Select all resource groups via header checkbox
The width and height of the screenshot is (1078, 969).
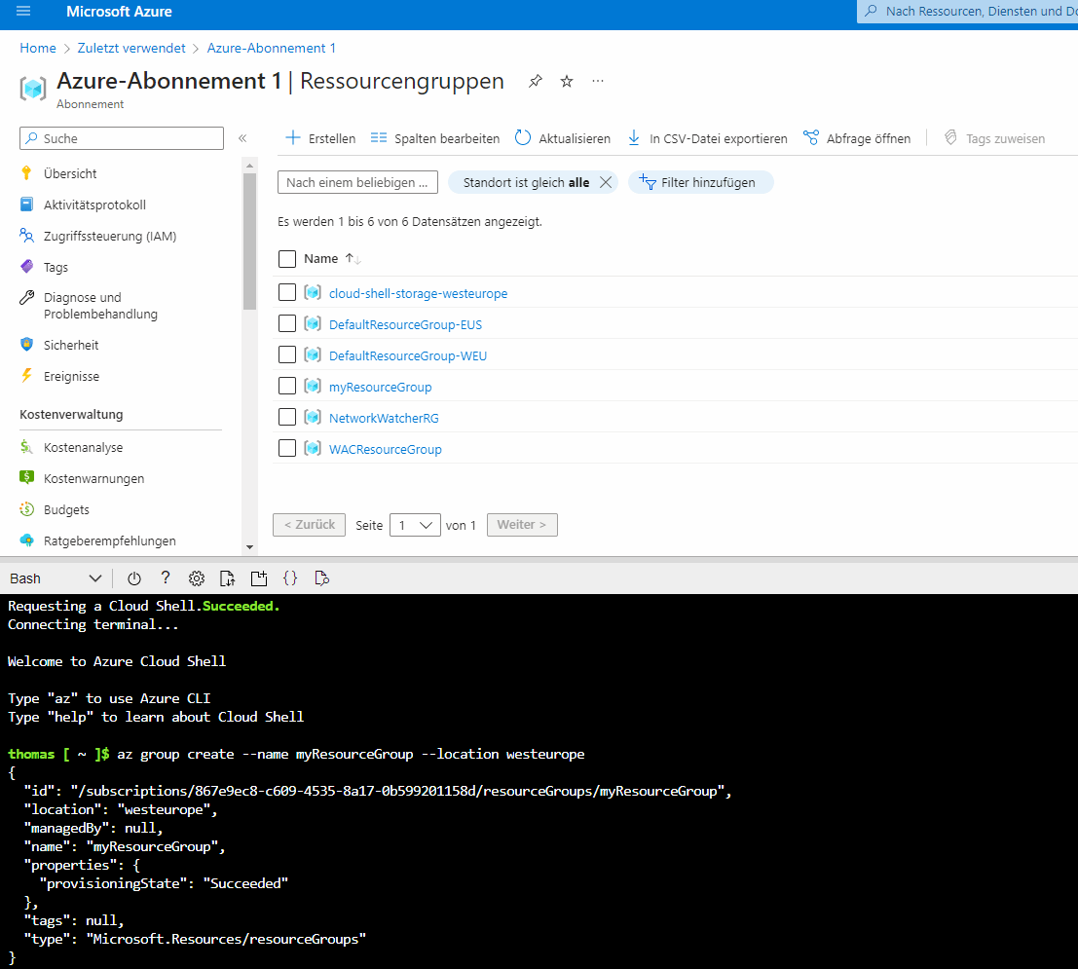point(286,258)
